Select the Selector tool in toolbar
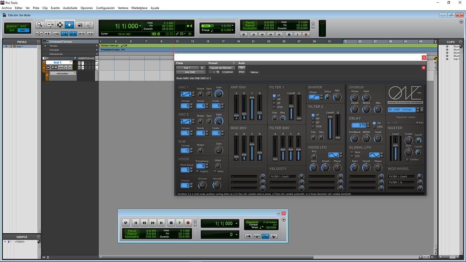Image resolution: width=466 pixels, height=262 pixels. point(60,25)
